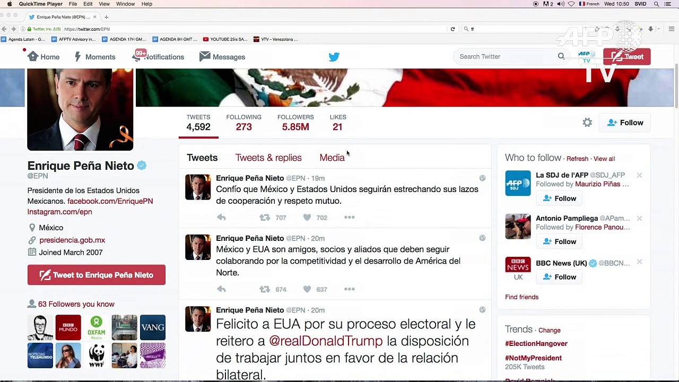This screenshot has width=679, height=382.
Task: Open Find friends link
Action: click(521, 297)
